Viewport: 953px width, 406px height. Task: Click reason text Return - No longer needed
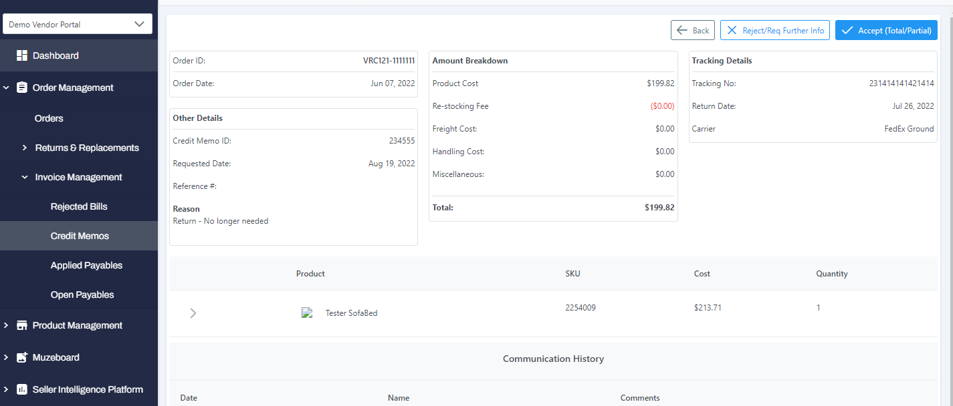221,221
